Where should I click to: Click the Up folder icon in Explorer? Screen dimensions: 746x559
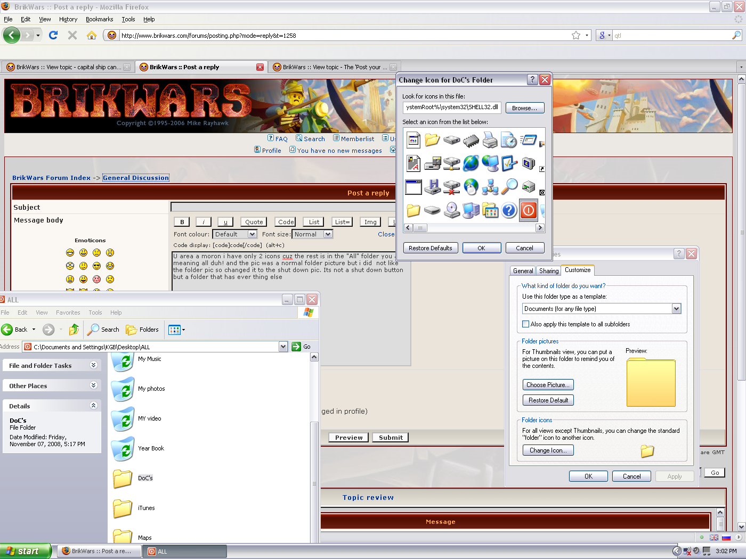click(x=74, y=330)
